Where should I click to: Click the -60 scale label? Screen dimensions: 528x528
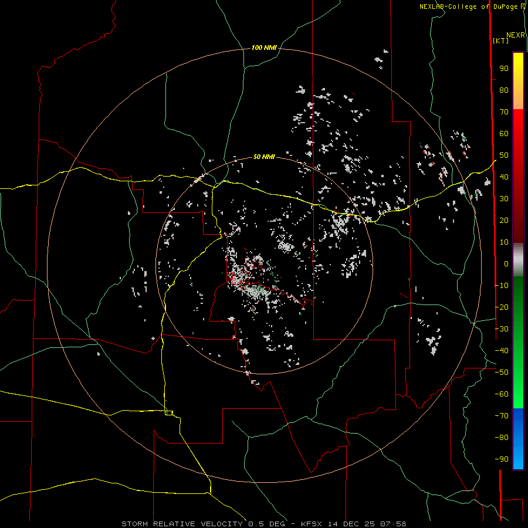pyautogui.click(x=502, y=394)
